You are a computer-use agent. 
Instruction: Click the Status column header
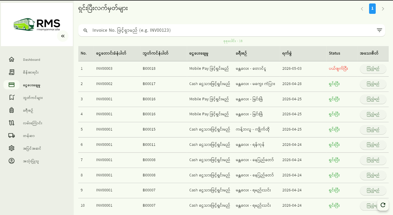coord(335,53)
